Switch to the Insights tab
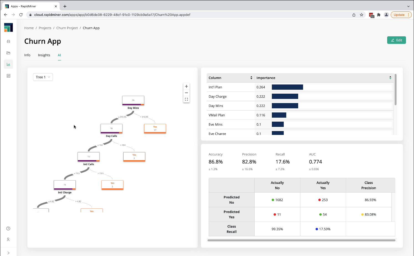The height and width of the screenshot is (256, 414). click(44, 55)
